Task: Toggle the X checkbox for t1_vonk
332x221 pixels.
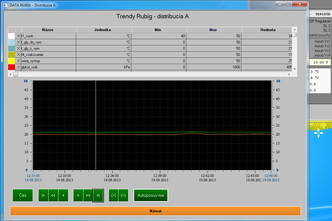Action: pos(18,36)
